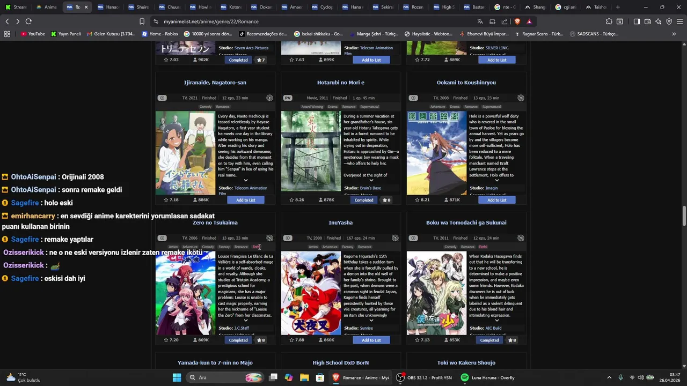This screenshot has width=687, height=386.
Task: Click the star score 8.26 on Hotarubi no Mori e
Action: point(296,200)
